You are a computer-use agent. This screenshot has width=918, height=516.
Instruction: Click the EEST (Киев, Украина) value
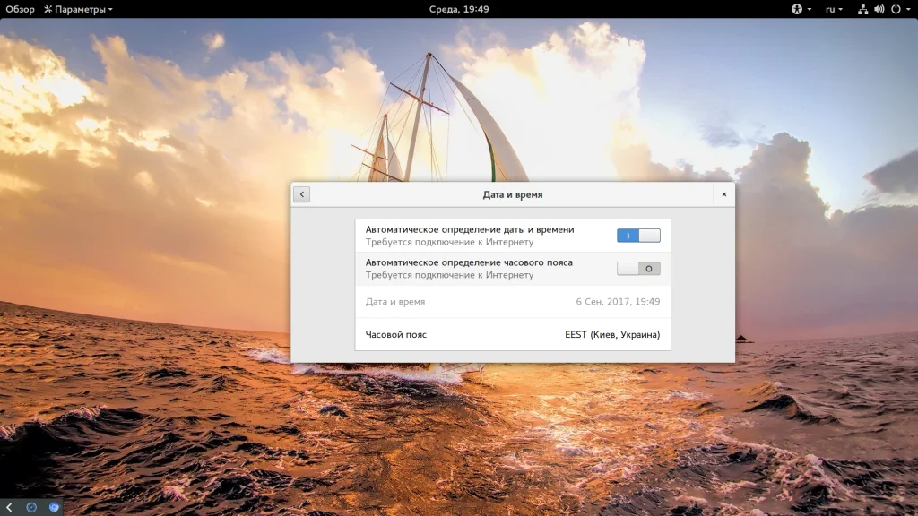611,335
